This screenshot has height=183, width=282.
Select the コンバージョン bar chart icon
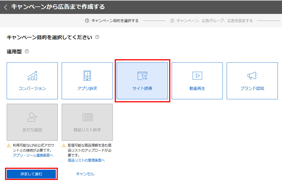point(32,76)
